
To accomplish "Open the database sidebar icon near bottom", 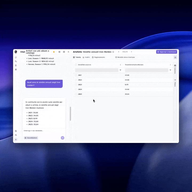I will 16,131.
